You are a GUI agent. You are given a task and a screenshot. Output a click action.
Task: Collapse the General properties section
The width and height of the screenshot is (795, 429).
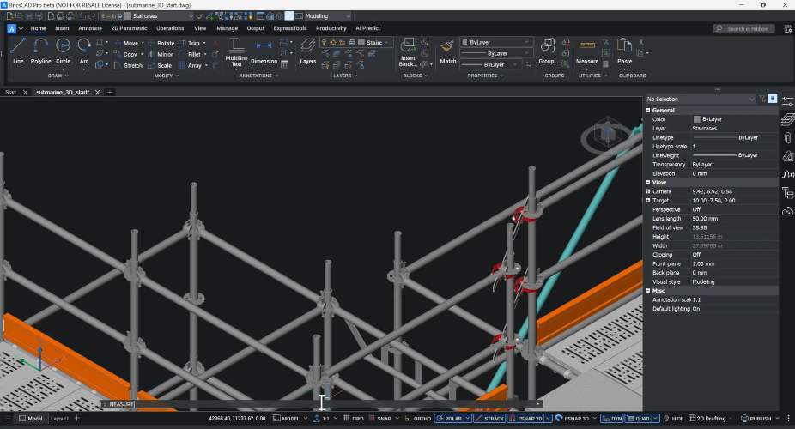pos(648,111)
